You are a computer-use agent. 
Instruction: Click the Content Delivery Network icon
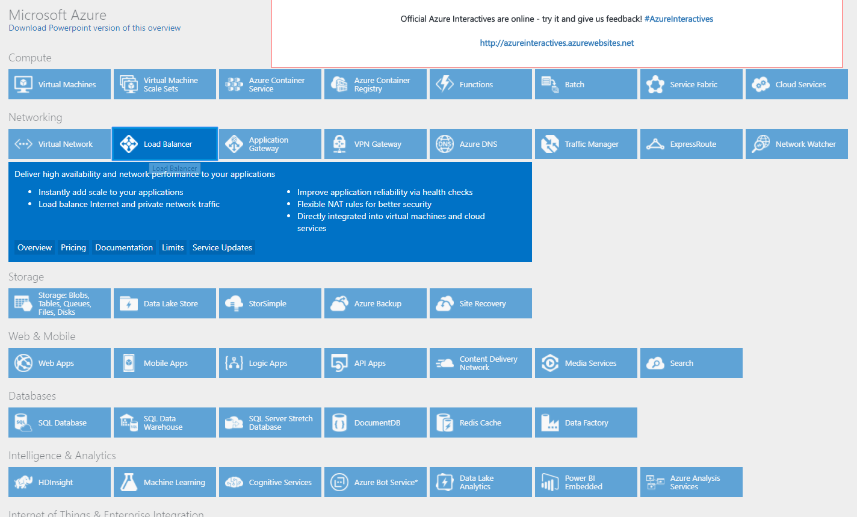coord(445,363)
